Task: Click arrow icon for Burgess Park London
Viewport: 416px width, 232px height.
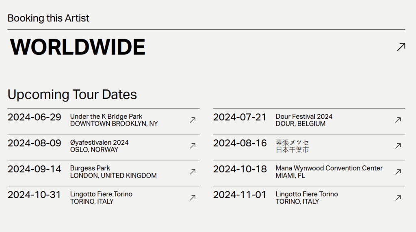Action: (x=193, y=172)
